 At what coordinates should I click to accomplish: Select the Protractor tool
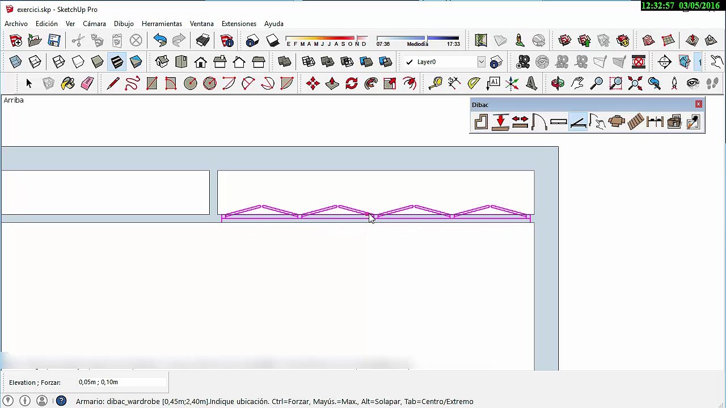[474, 84]
